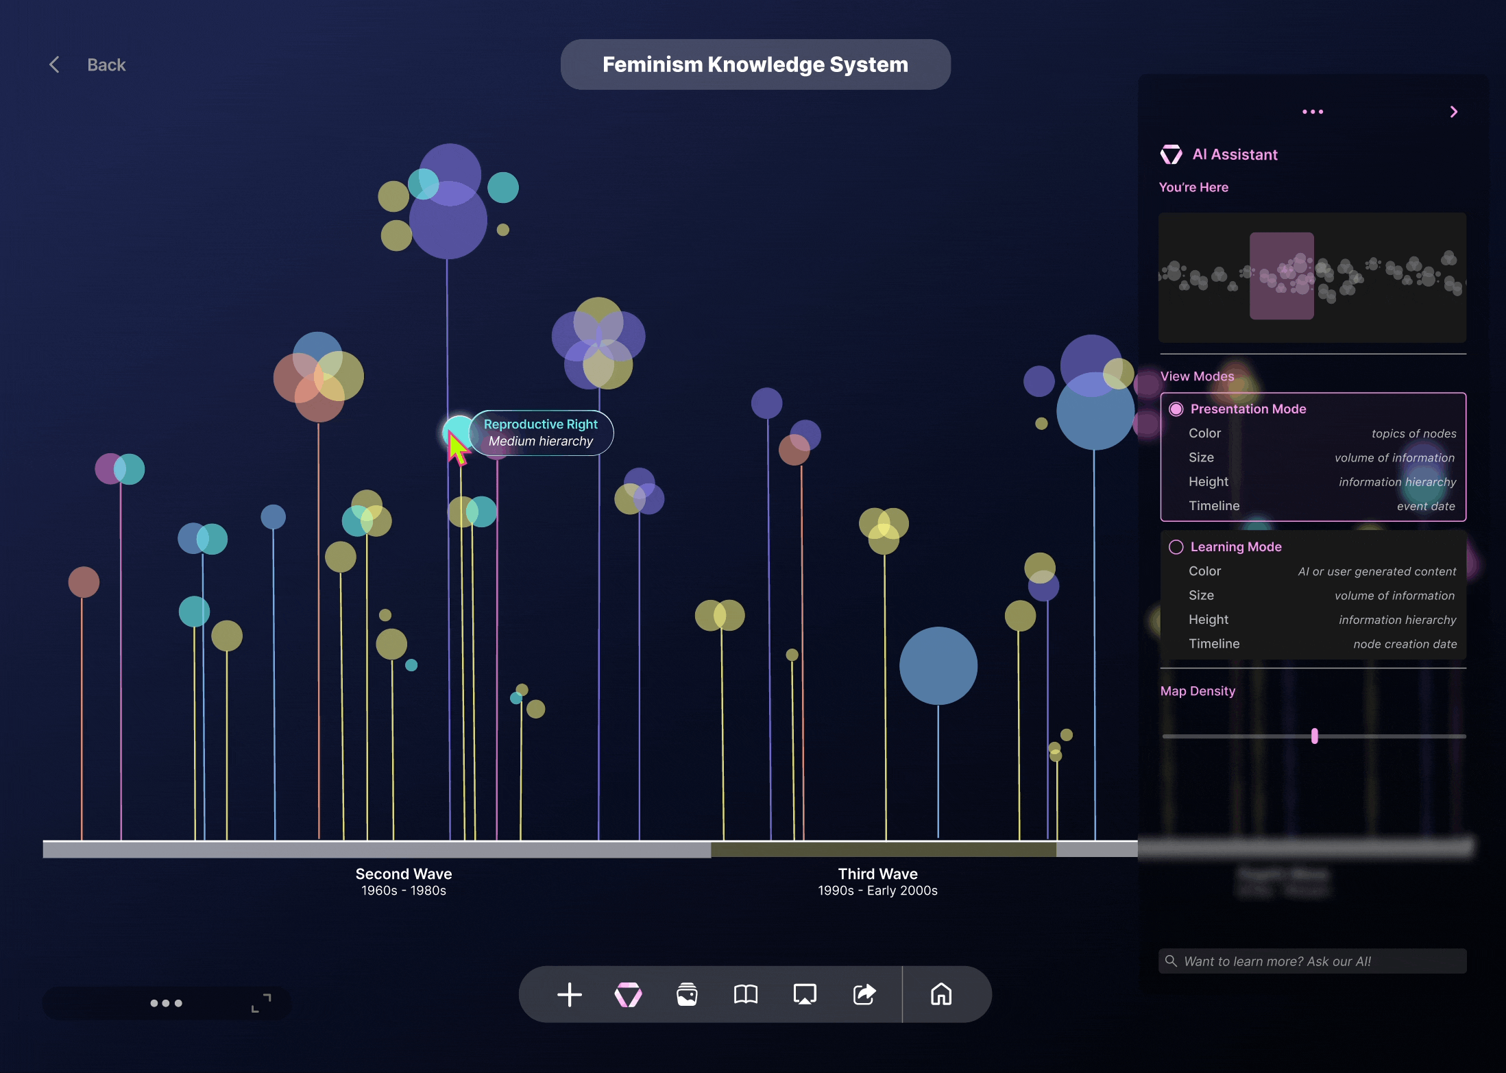1506x1073 pixels.
Task: Start screen mirroring via AirPlay icon
Action: (x=805, y=994)
